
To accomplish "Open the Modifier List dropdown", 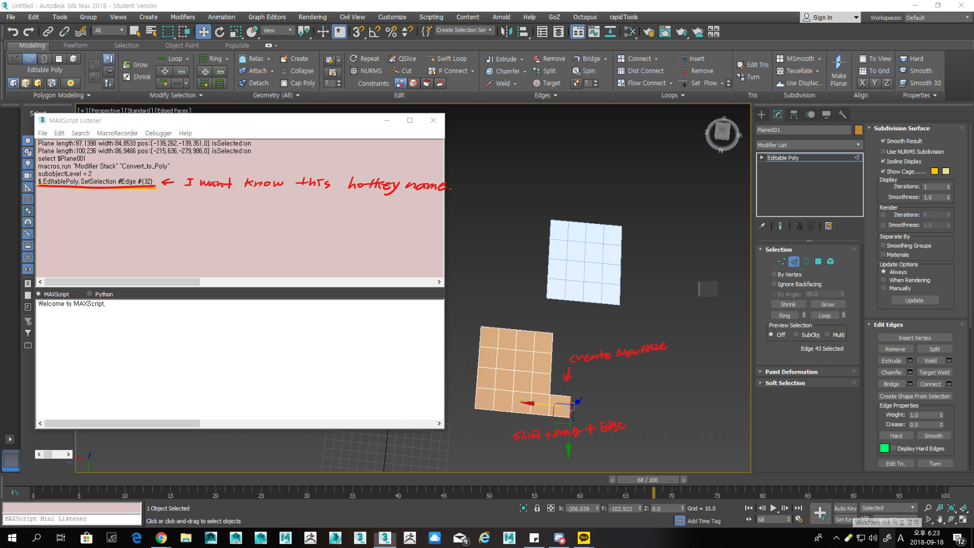I will (809, 145).
